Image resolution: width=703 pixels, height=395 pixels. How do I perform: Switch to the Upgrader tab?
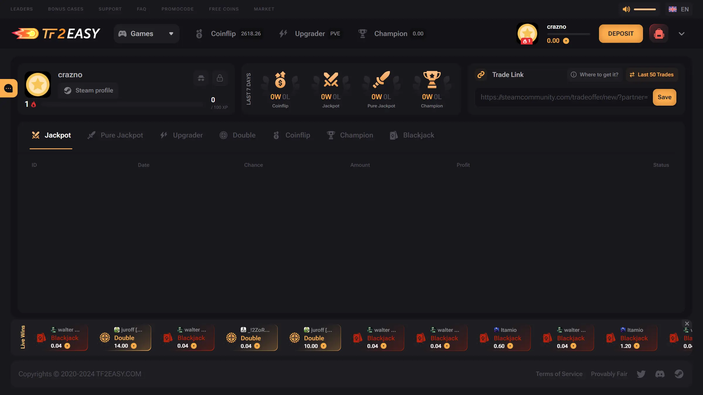point(181,135)
